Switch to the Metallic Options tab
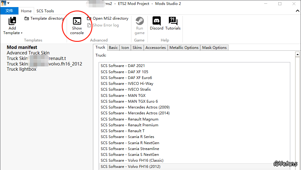The height and width of the screenshot is (170, 301). (184, 48)
